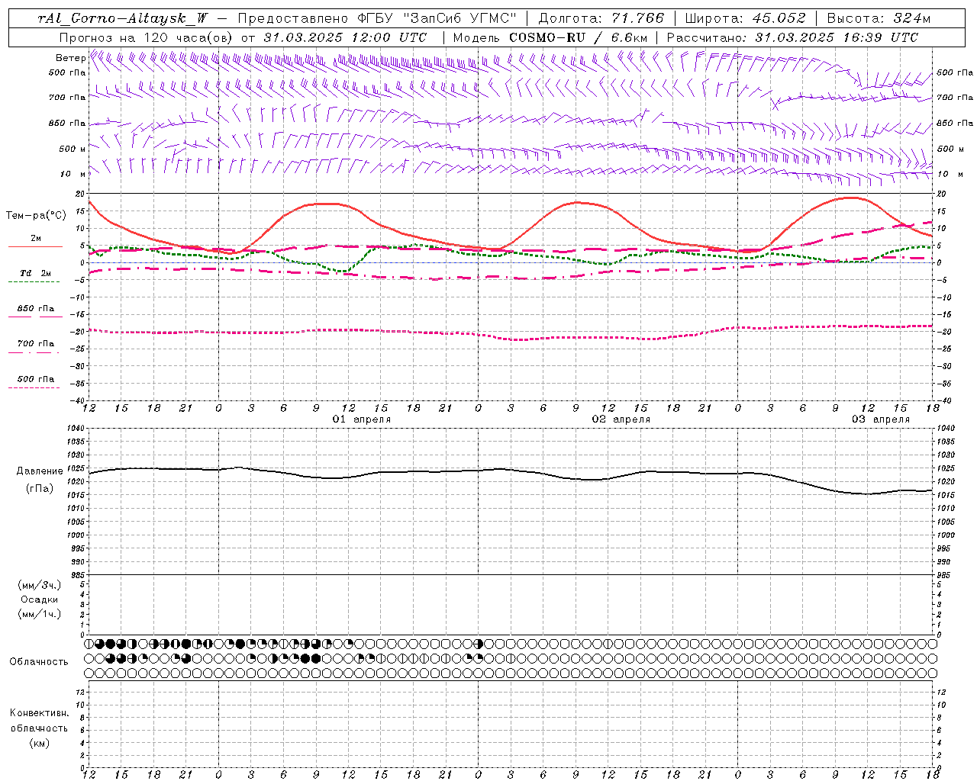The width and height of the screenshot is (977, 781).
Task: Click the solid red line sample under 2м
Action: click(35, 247)
